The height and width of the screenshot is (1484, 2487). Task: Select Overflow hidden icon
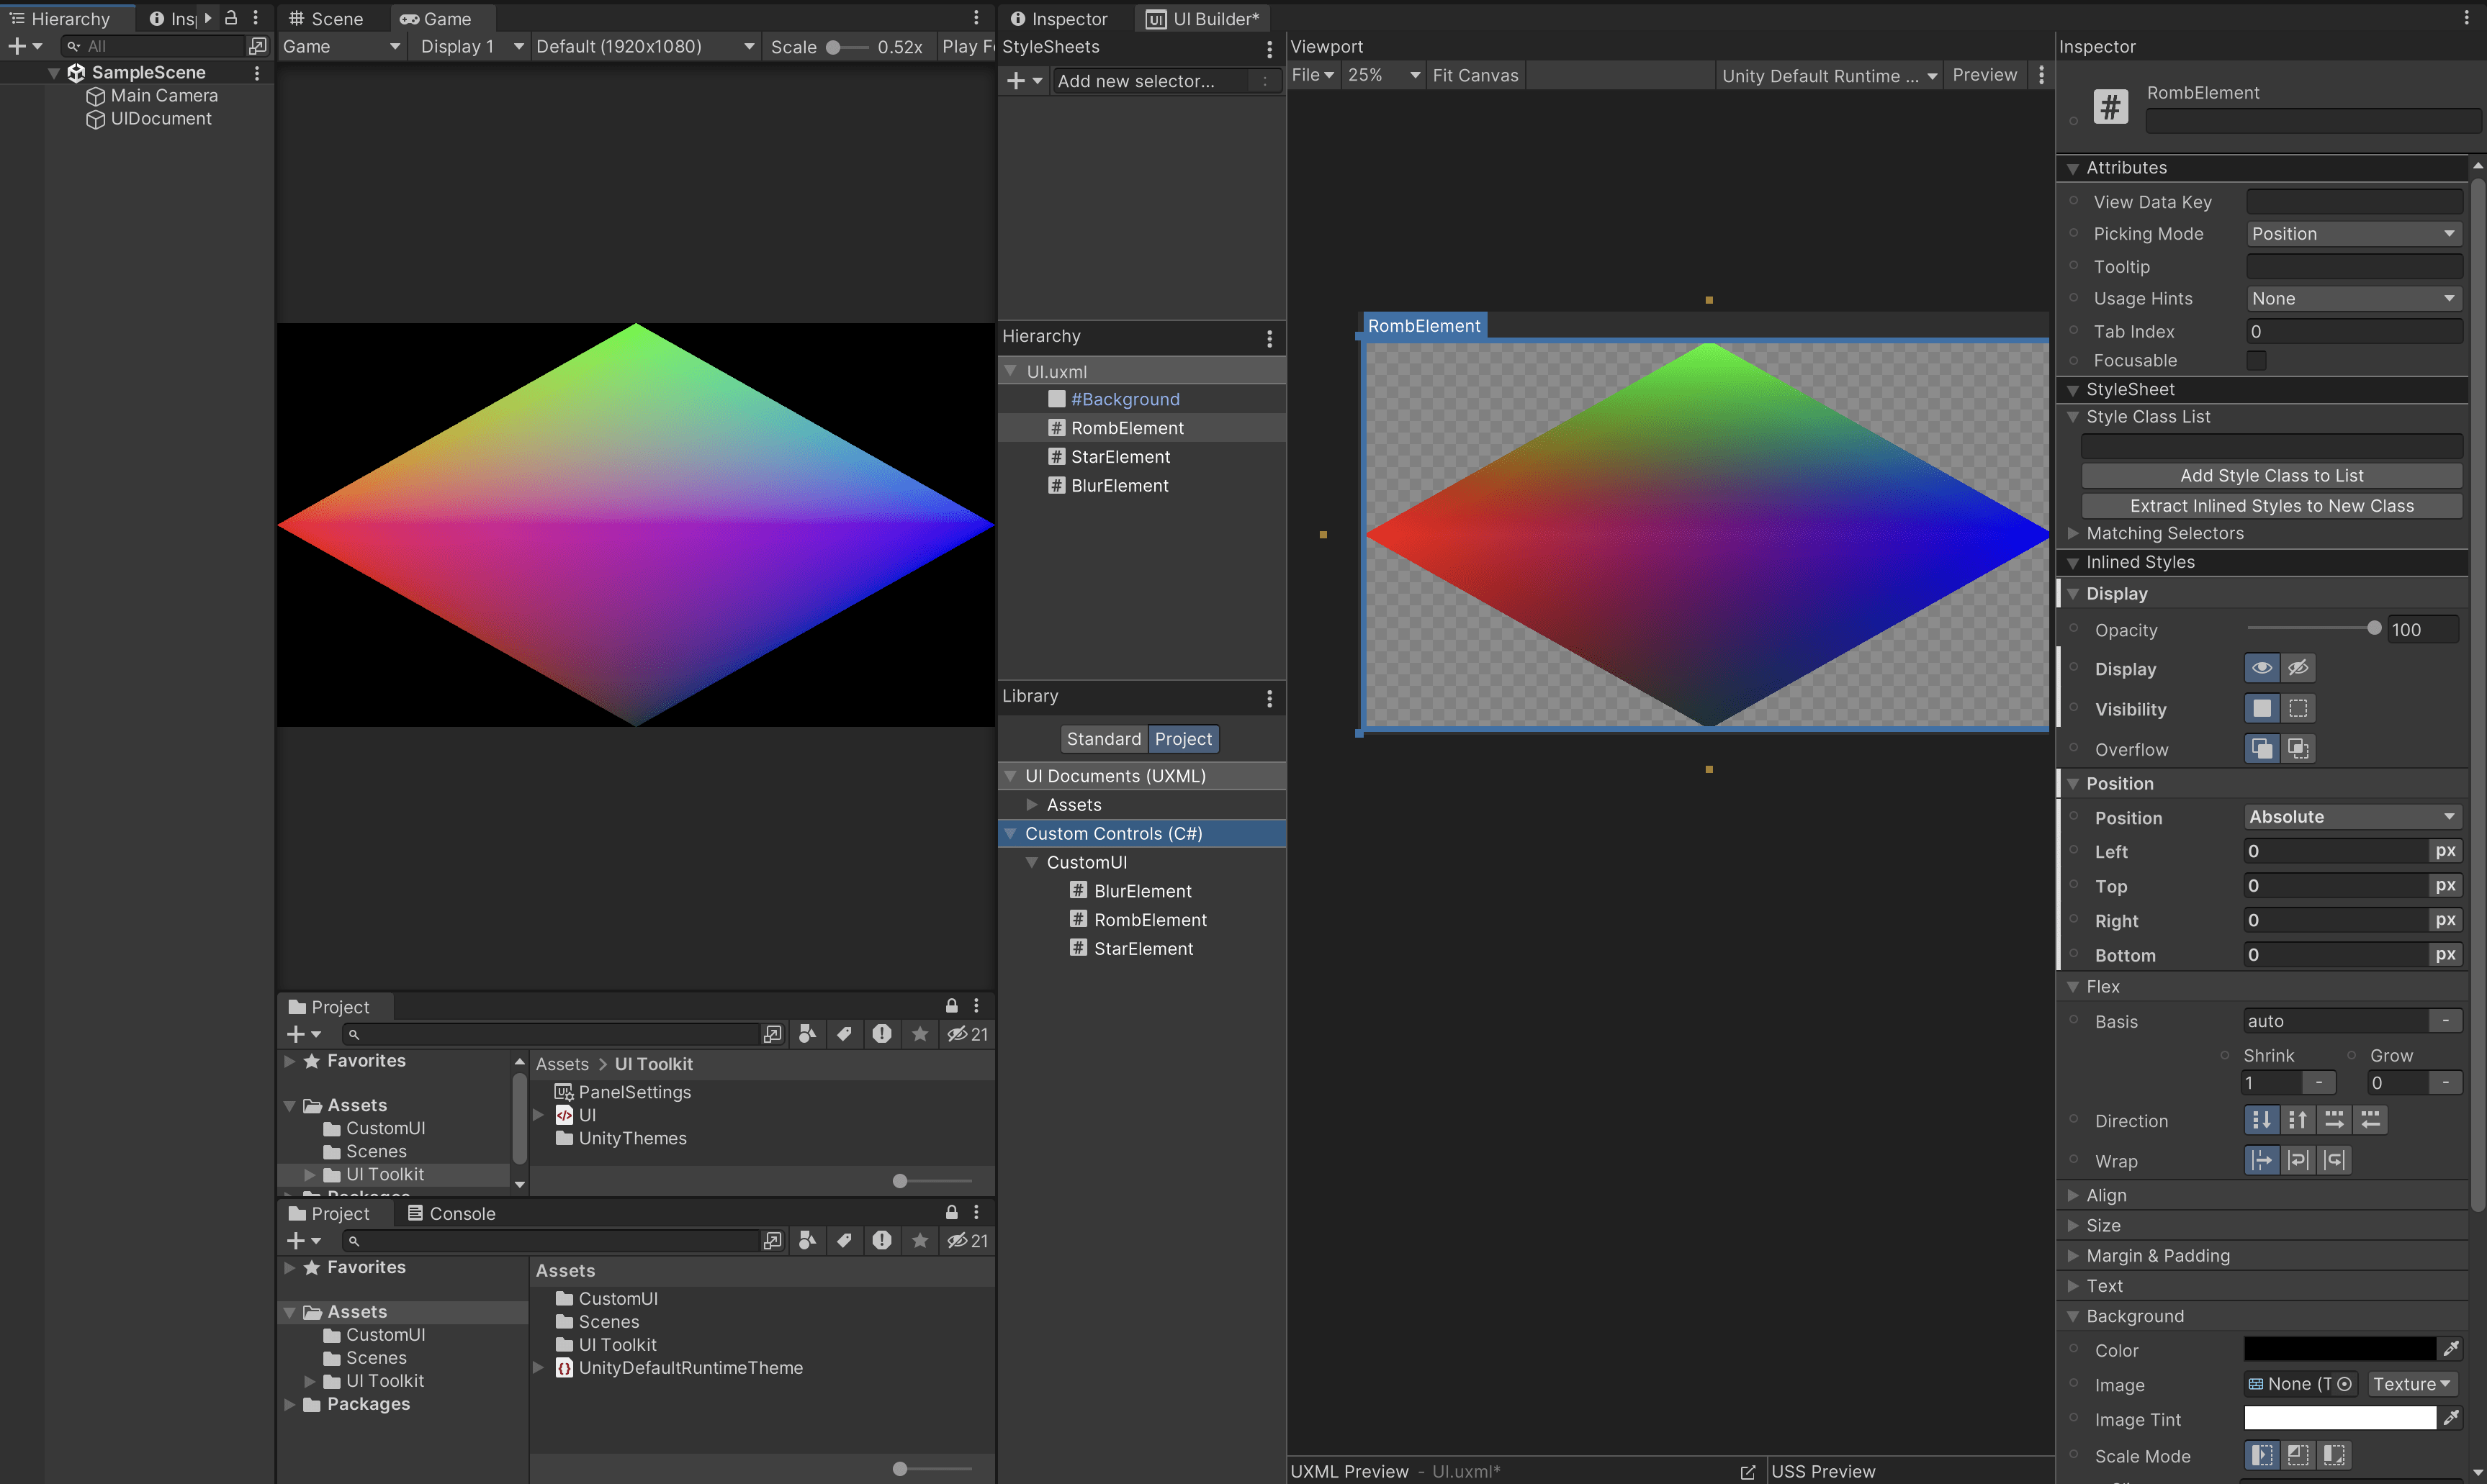(x=2298, y=748)
